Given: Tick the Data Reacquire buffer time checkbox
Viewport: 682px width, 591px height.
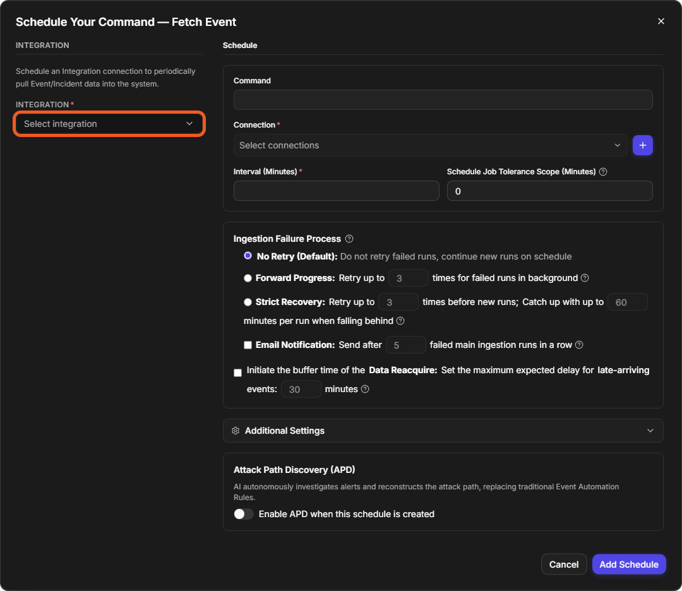Looking at the screenshot, I should 237,373.
